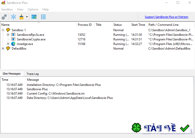
Task: Switch to the Trace Log tab
Action: 33,74
